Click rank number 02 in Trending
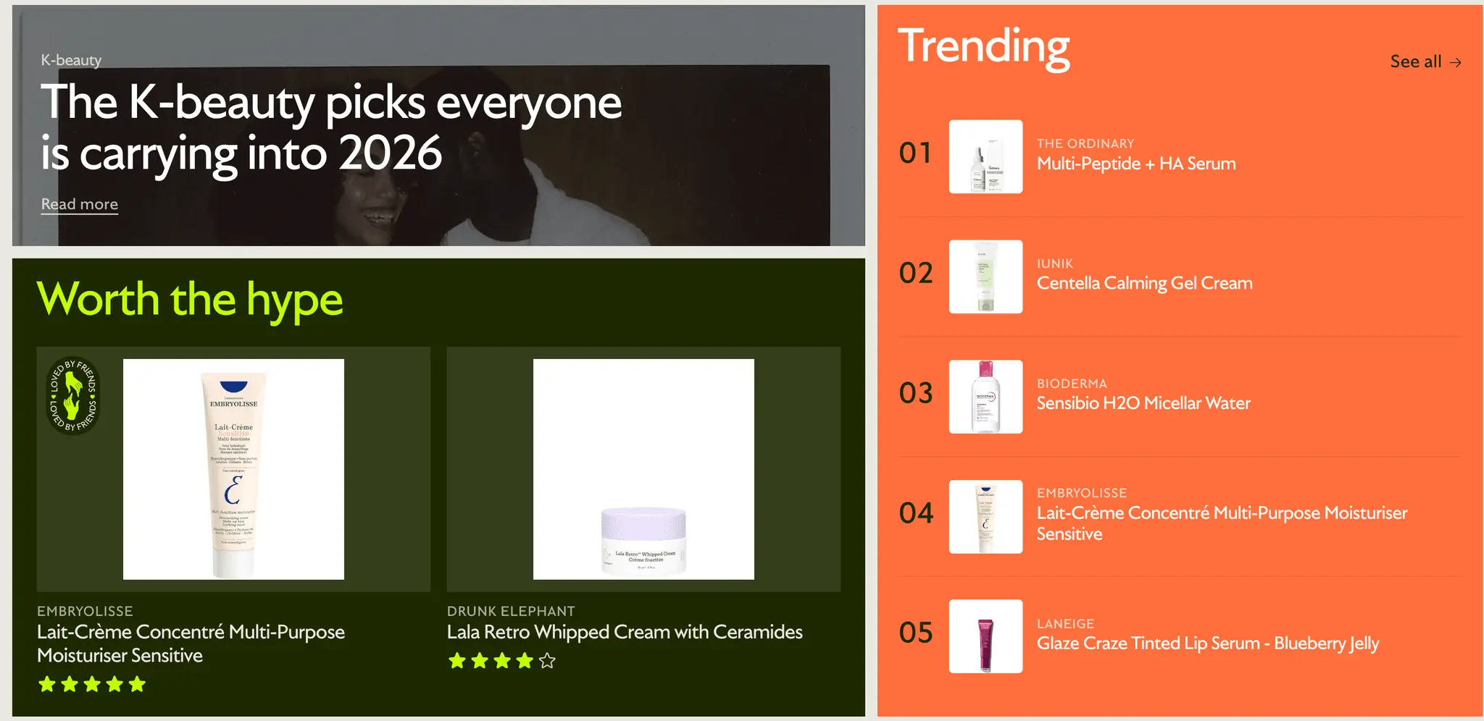Viewport: 1484px width, 721px height. pos(916,274)
